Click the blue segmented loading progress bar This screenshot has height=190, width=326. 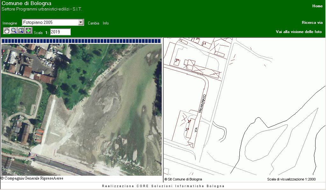[81, 41]
